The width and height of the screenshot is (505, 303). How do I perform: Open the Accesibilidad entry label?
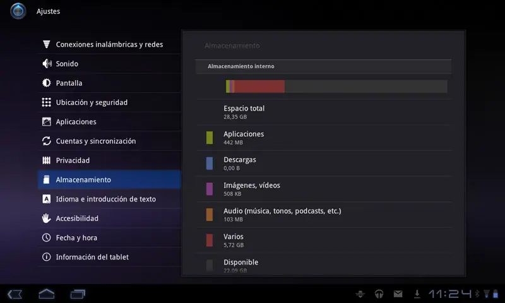click(x=77, y=218)
